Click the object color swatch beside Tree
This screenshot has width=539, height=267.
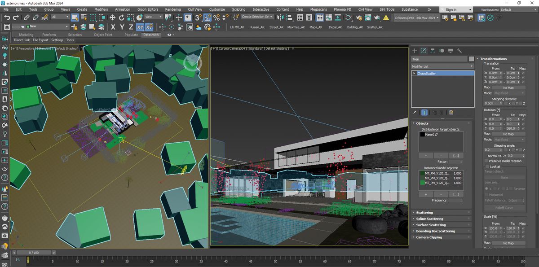point(471,59)
